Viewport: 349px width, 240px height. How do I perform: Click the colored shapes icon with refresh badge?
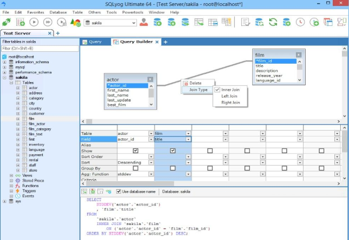pyautogui.click(x=75, y=23)
